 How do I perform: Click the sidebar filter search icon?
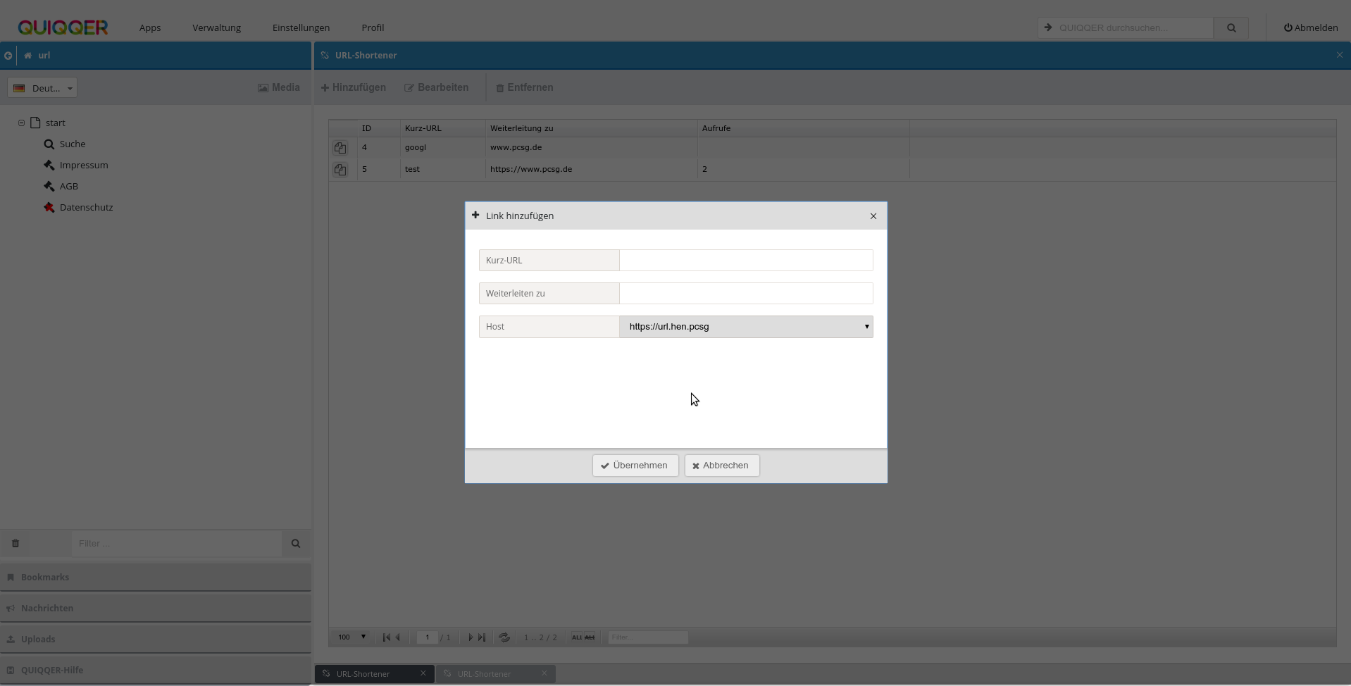296,543
